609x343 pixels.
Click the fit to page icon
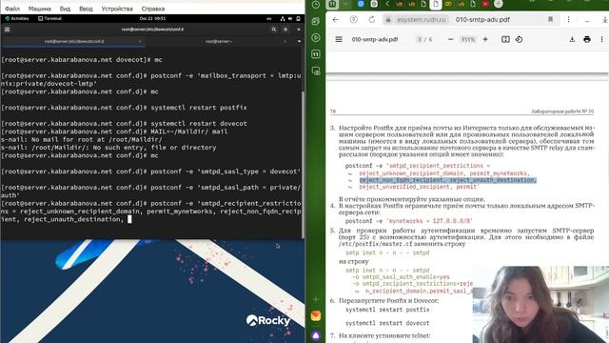tap(505, 39)
